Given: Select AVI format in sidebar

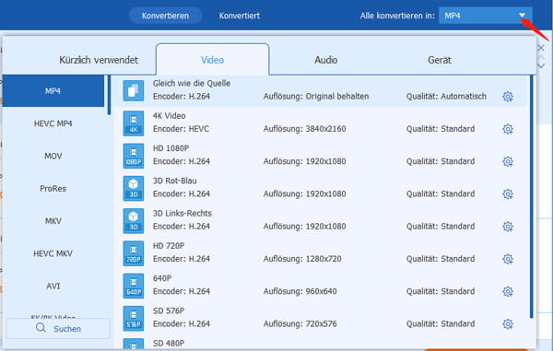Looking at the screenshot, I should (x=53, y=286).
